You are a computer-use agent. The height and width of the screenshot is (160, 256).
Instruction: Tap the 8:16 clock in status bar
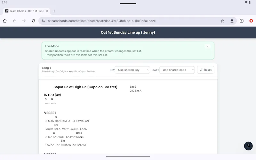[x=4, y=2]
